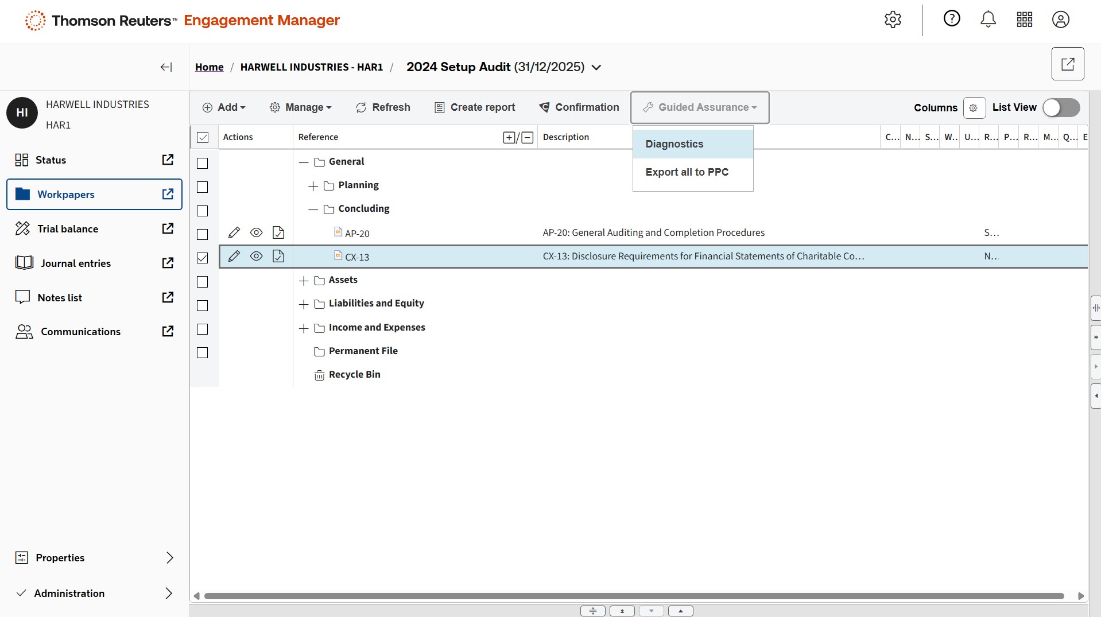Image resolution: width=1101 pixels, height=617 pixels.
Task: Open the Manage dropdown menu
Action: (x=301, y=107)
